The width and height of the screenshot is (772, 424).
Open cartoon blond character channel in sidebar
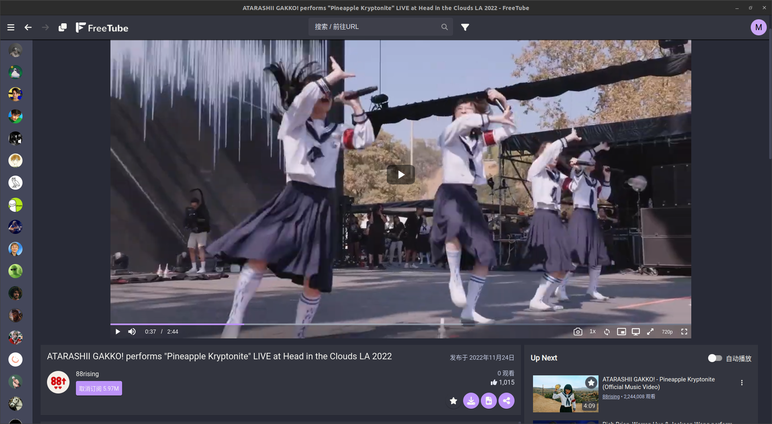[15, 161]
